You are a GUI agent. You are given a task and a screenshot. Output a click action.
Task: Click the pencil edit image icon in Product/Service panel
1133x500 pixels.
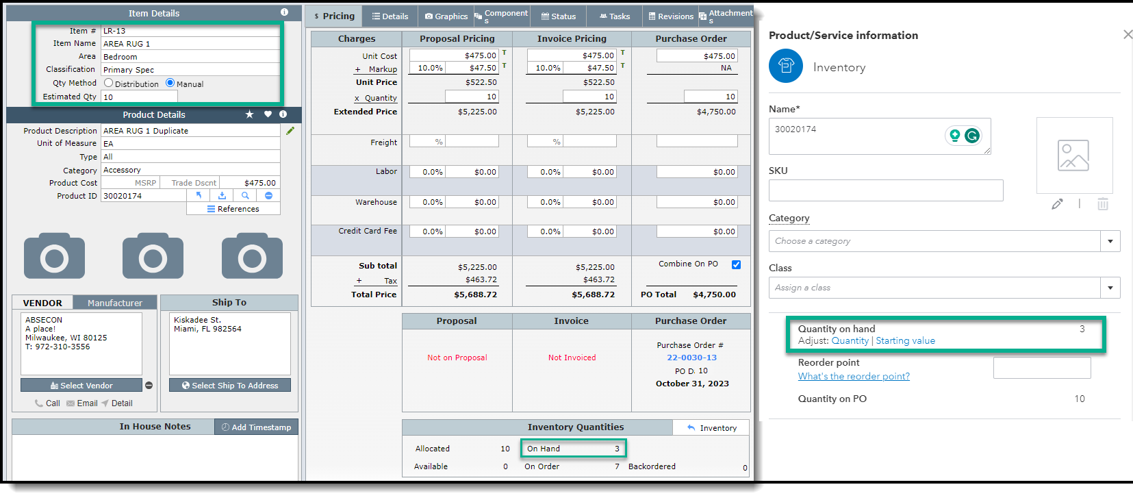tap(1057, 204)
